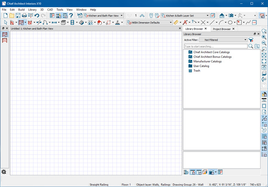Screen dimensions: 268x187
Task: Select the arrow Select Objects tool
Action: (5, 22)
